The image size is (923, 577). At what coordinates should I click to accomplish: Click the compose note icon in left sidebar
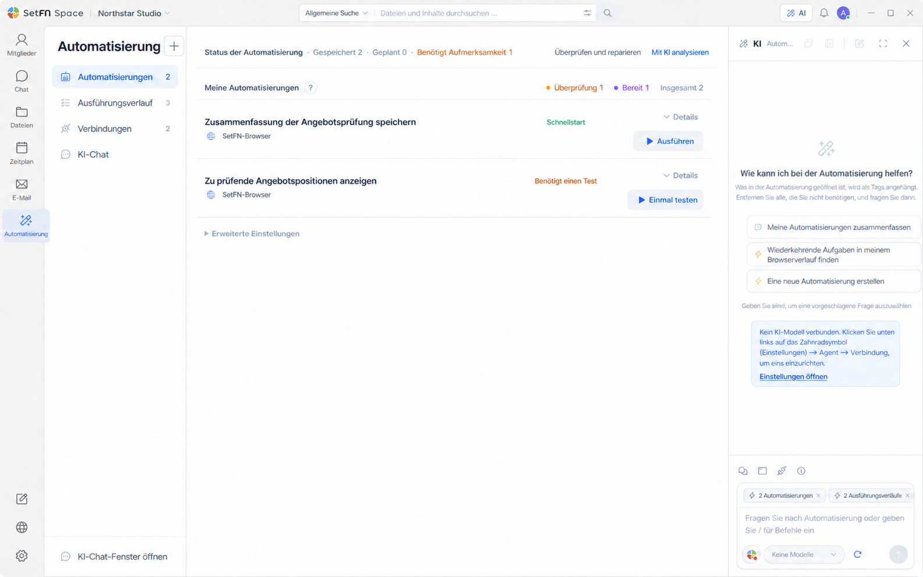[22, 499]
